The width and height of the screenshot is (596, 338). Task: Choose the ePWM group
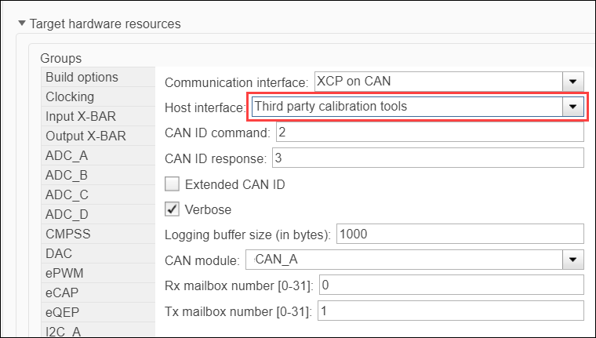64,274
